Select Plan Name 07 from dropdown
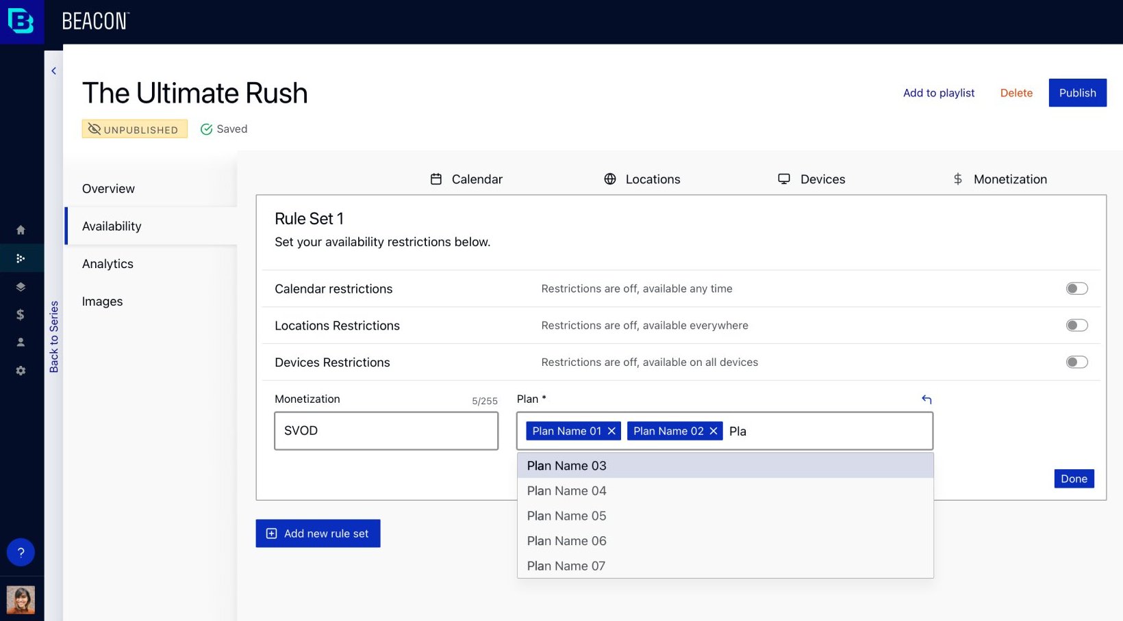This screenshot has height=621, width=1123. point(725,566)
